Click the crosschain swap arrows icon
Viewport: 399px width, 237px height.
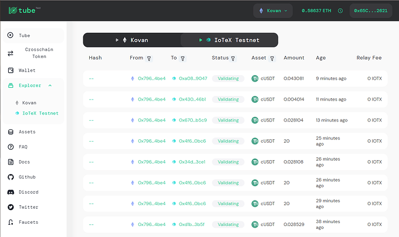point(10,53)
